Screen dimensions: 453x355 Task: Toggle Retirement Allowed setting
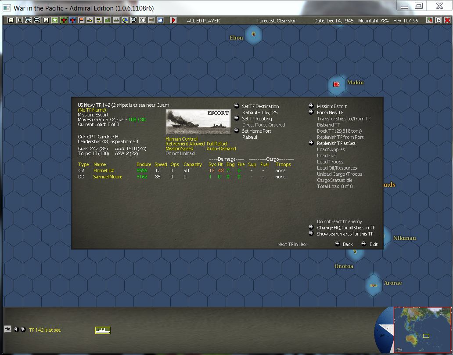pos(185,144)
